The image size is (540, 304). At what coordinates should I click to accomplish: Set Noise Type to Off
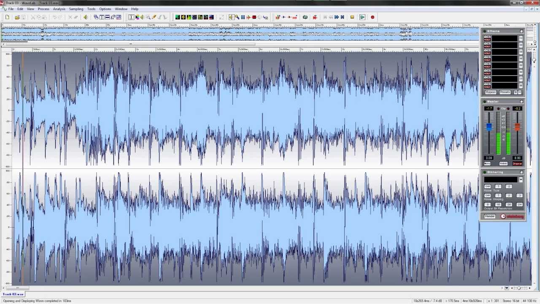[x=487, y=186]
